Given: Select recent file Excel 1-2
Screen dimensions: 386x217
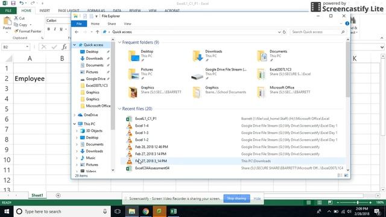Looking at the screenshot, I should 142,140.
